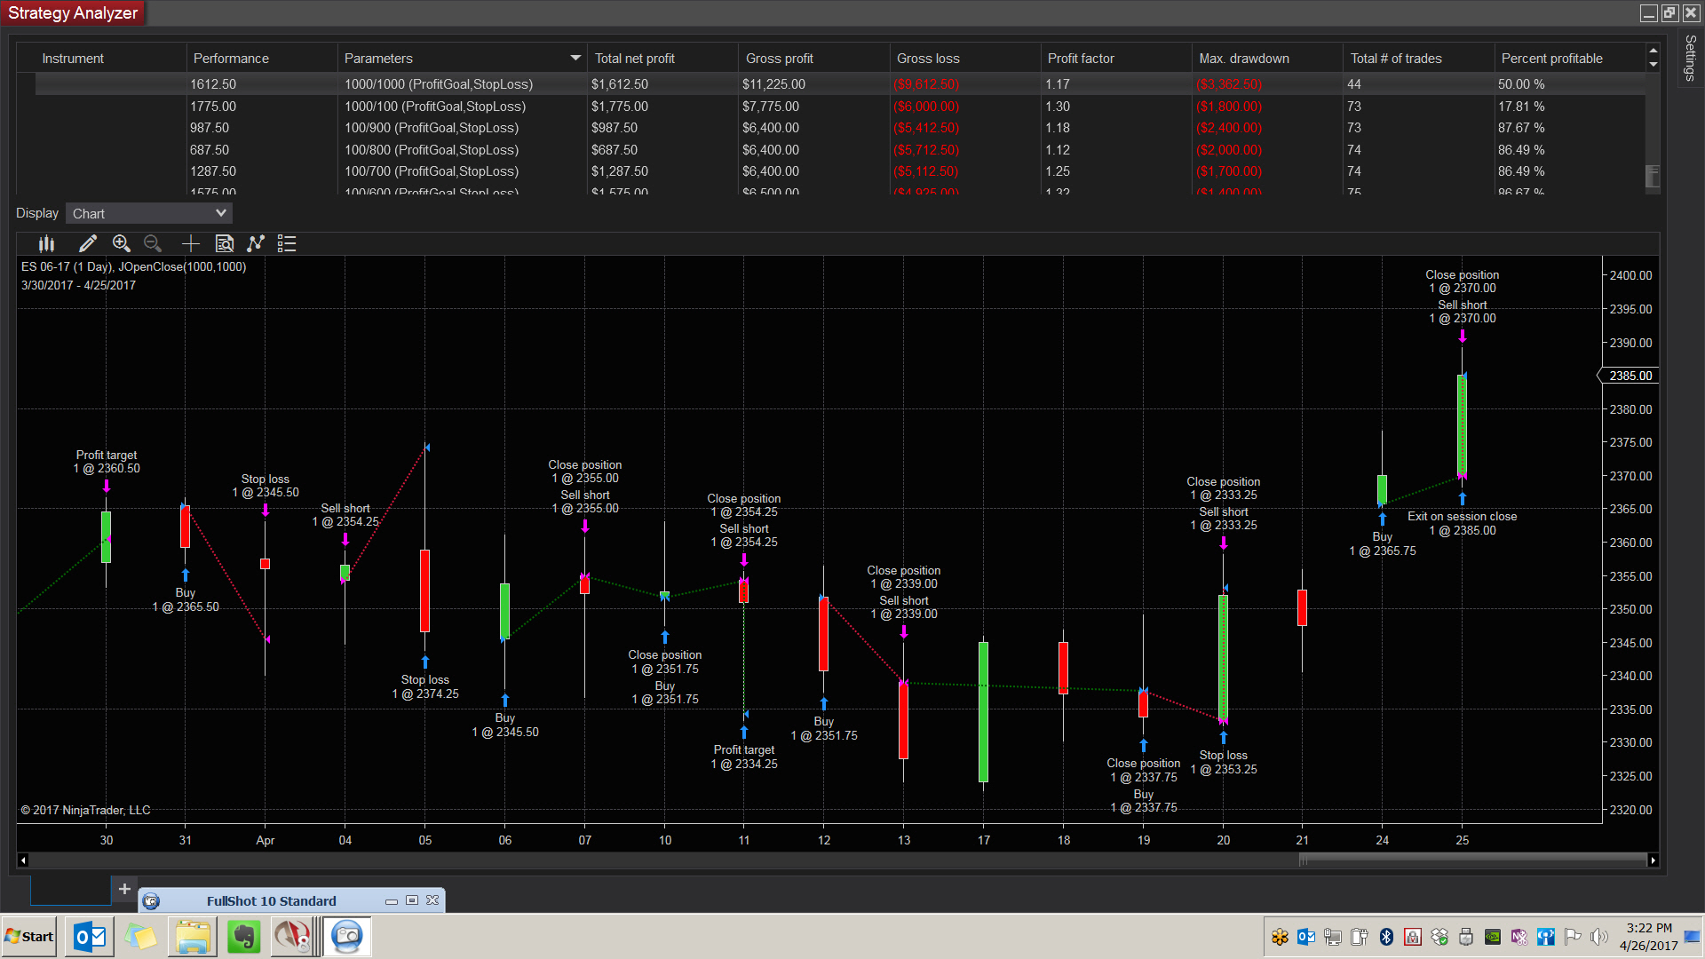The image size is (1705, 959).
Task: Sort by Profit factor column header
Action: 1081,59
